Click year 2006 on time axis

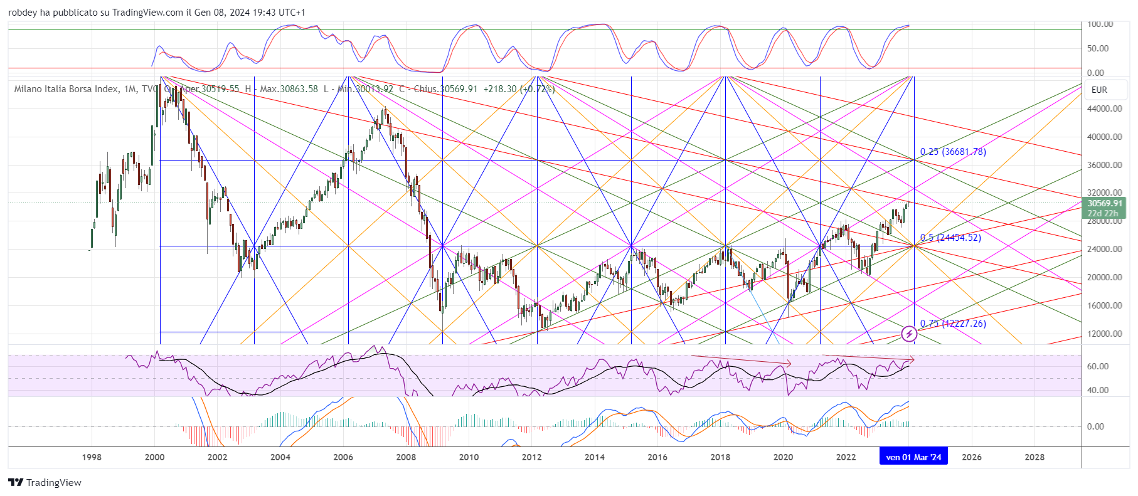click(x=343, y=457)
